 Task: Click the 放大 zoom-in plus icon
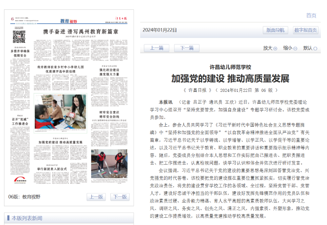coord(275,49)
